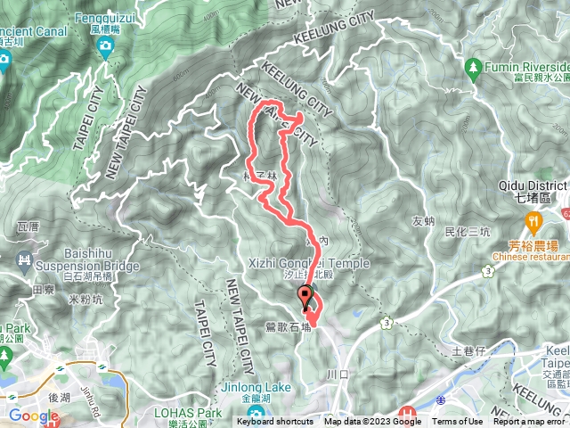
Task: Click the Highway 3 shield near Qidu
Action: pyautogui.click(x=489, y=271)
